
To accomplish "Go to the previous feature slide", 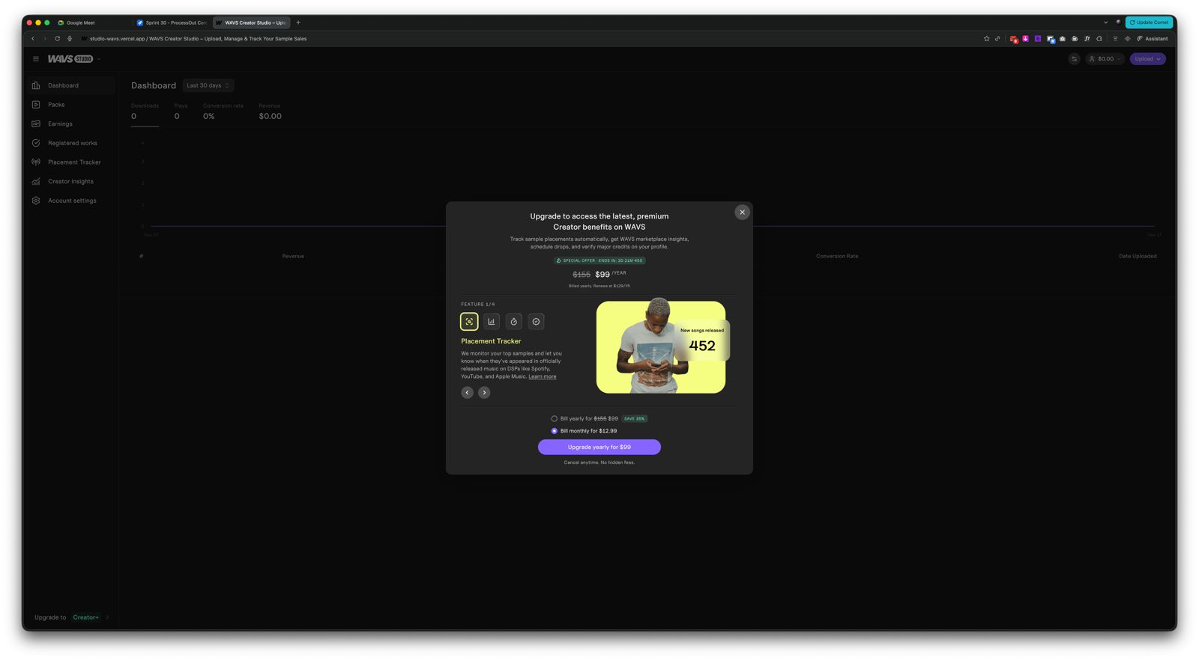I will [467, 392].
